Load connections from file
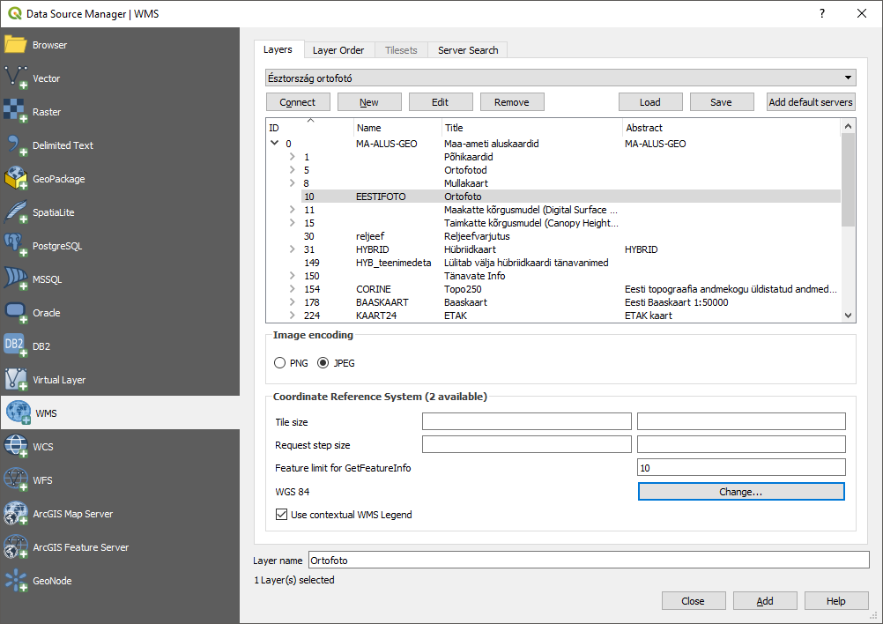The width and height of the screenshot is (883, 624). point(650,102)
